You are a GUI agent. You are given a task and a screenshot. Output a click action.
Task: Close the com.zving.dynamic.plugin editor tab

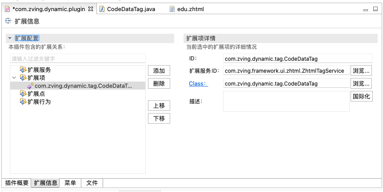[90, 9]
